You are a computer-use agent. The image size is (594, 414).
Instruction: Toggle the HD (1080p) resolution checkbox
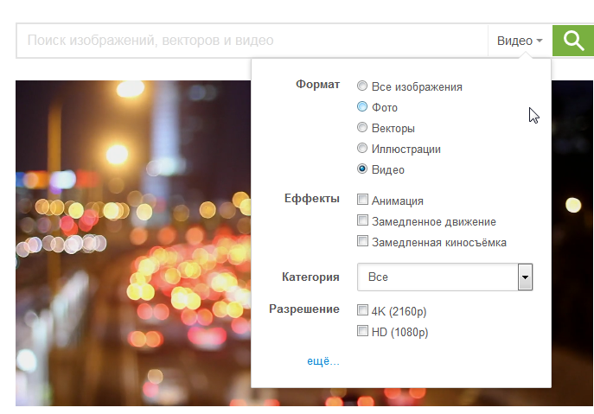pos(363,331)
